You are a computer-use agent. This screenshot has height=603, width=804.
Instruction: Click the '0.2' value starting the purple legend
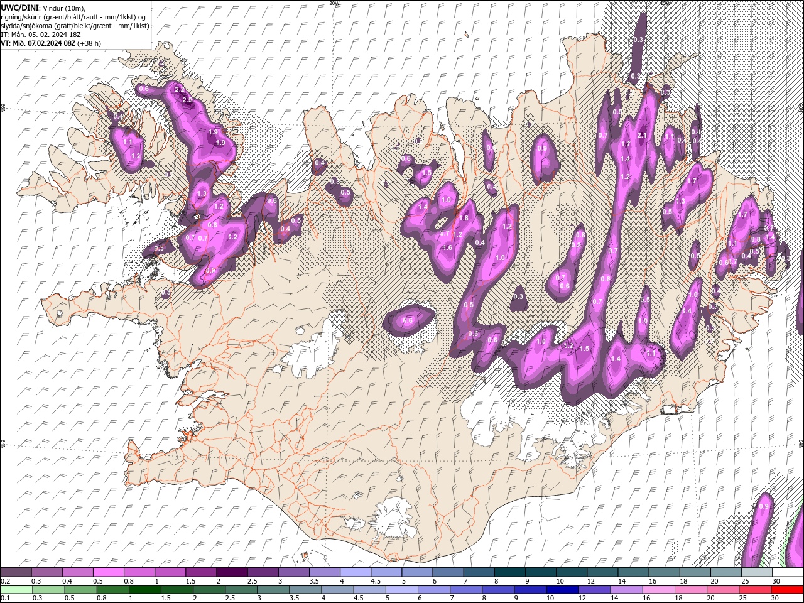pyautogui.click(x=5, y=581)
